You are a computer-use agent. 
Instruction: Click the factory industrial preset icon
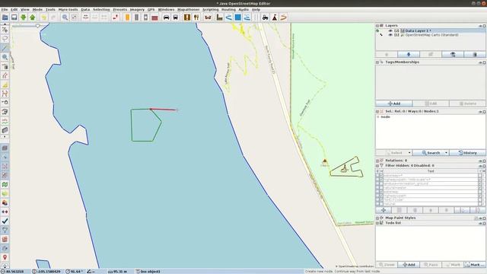219,18
